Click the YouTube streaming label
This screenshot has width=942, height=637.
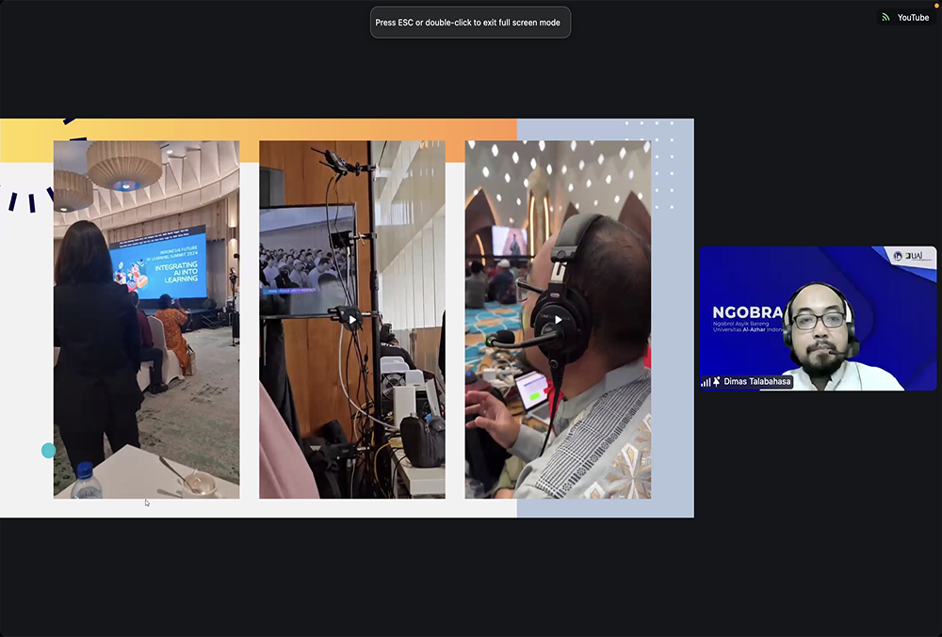pos(913,17)
